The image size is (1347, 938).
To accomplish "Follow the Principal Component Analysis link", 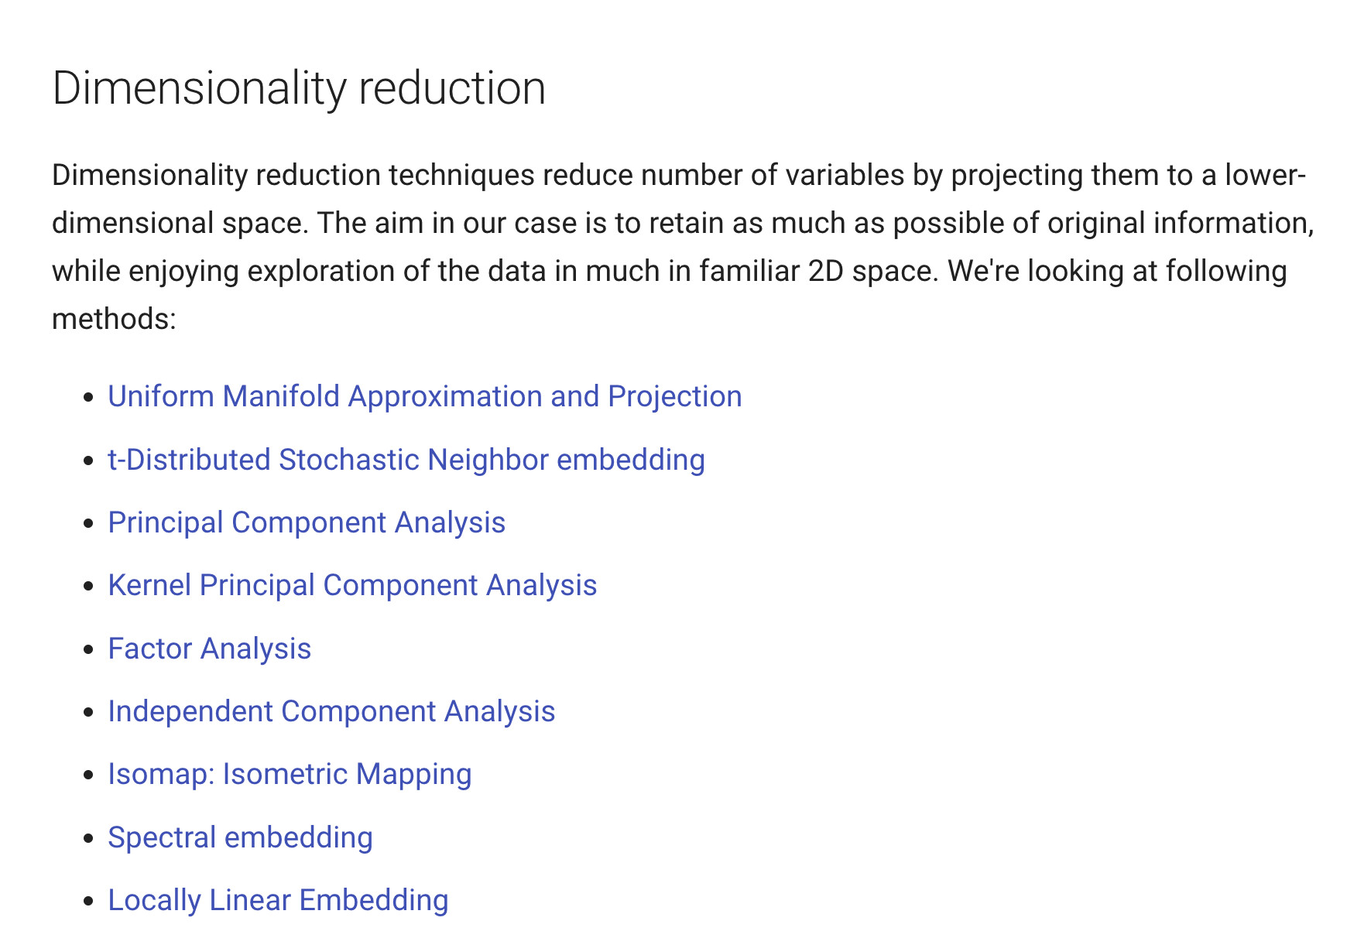I will pos(307,523).
